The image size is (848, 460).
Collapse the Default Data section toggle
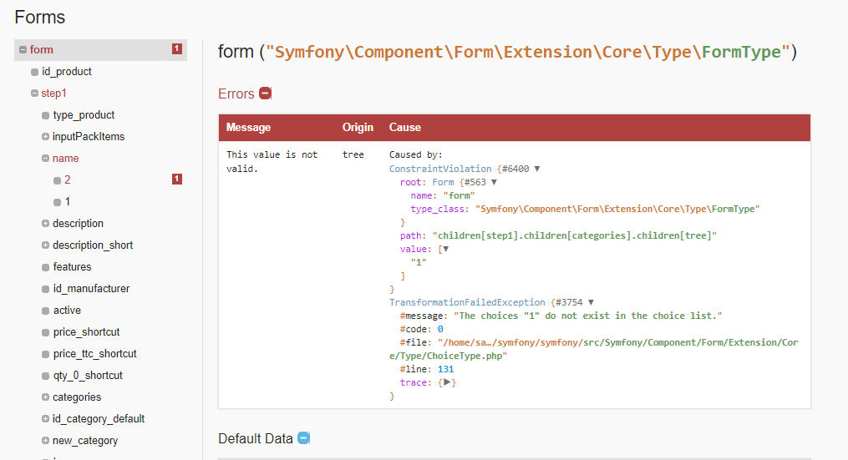coord(304,437)
